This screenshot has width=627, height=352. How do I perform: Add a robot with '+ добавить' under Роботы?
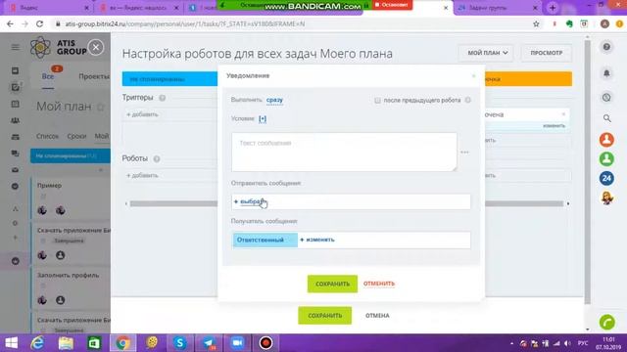tap(142, 175)
